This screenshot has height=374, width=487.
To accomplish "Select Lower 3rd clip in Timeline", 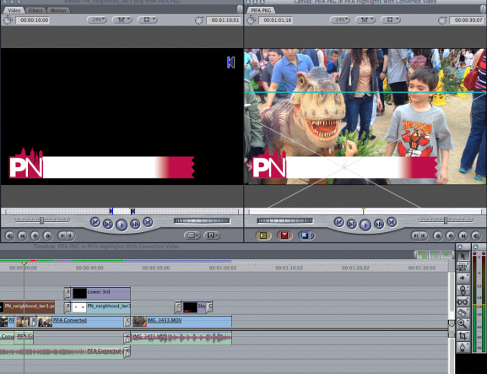I will click(x=101, y=293).
